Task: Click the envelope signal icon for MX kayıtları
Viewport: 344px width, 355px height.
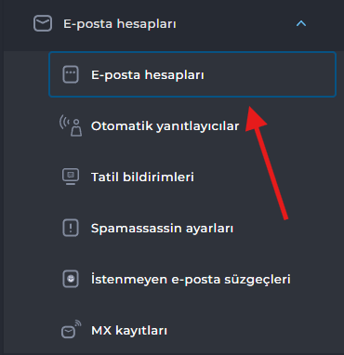Action: pyautogui.click(x=71, y=330)
